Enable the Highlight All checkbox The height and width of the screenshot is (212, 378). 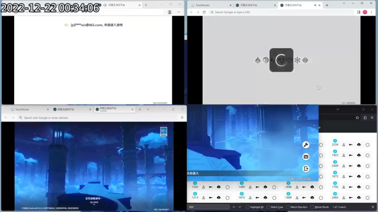point(247,207)
